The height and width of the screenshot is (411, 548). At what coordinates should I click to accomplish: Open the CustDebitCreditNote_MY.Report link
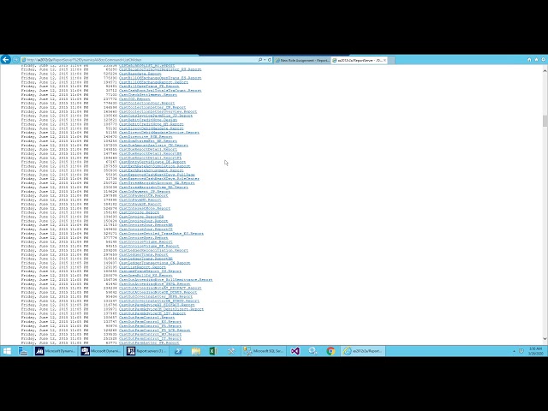point(151,124)
